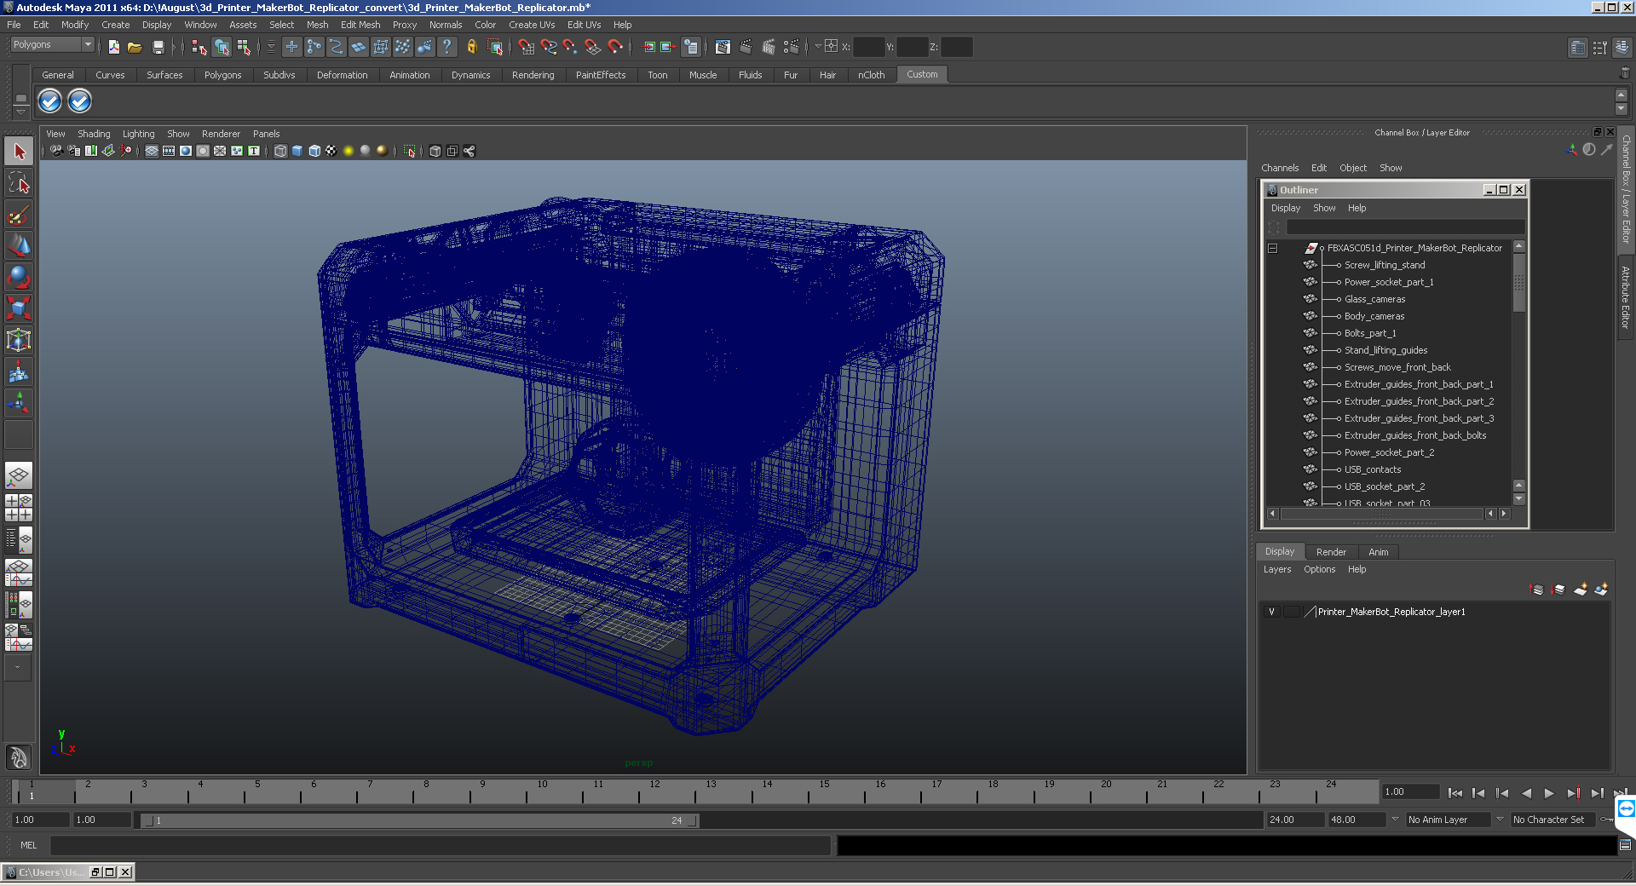This screenshot has height=886, width=1636.
Task: Step forward one key
Action: (x=1573, y=793)
